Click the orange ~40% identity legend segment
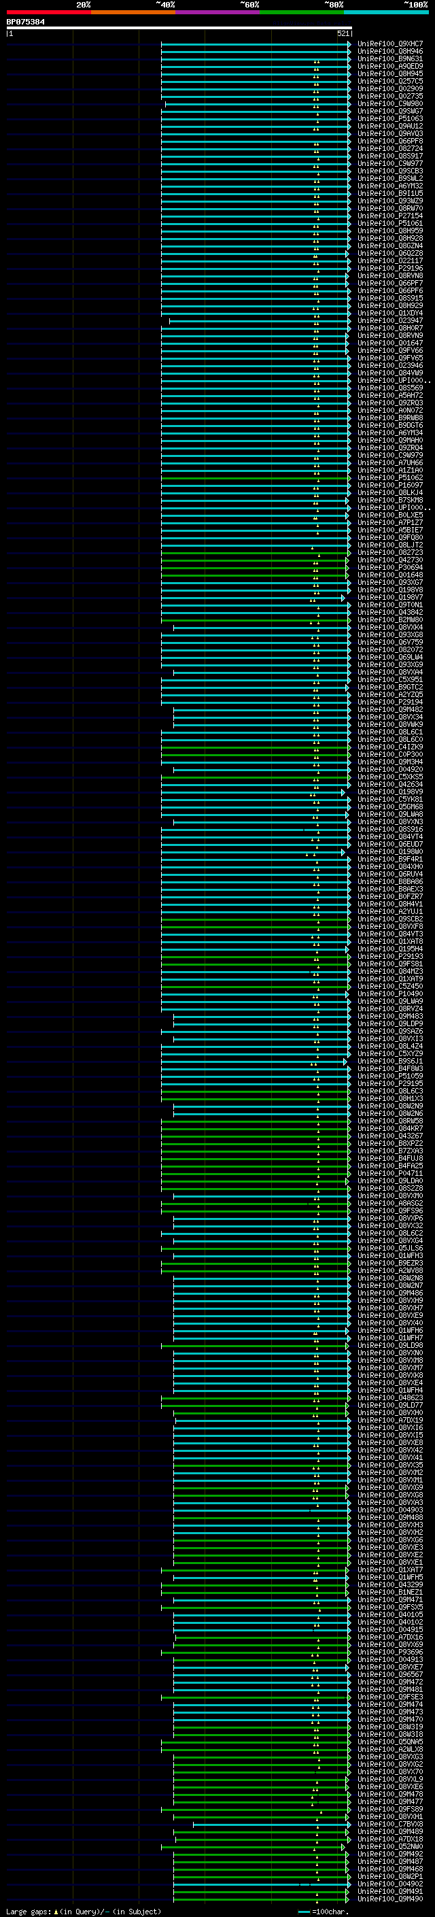435x1917 pixels. tap(133, 12)
